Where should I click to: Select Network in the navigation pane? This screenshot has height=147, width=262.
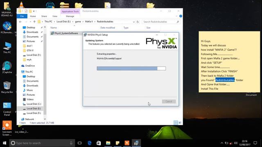29,119
